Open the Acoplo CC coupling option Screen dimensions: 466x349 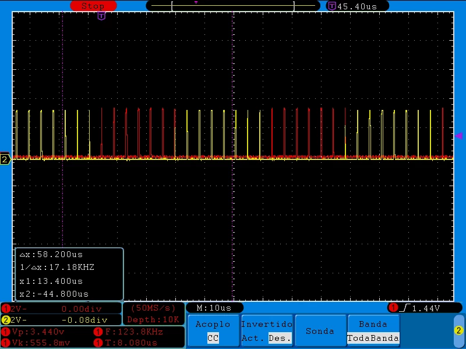click(x=213, y=330)
